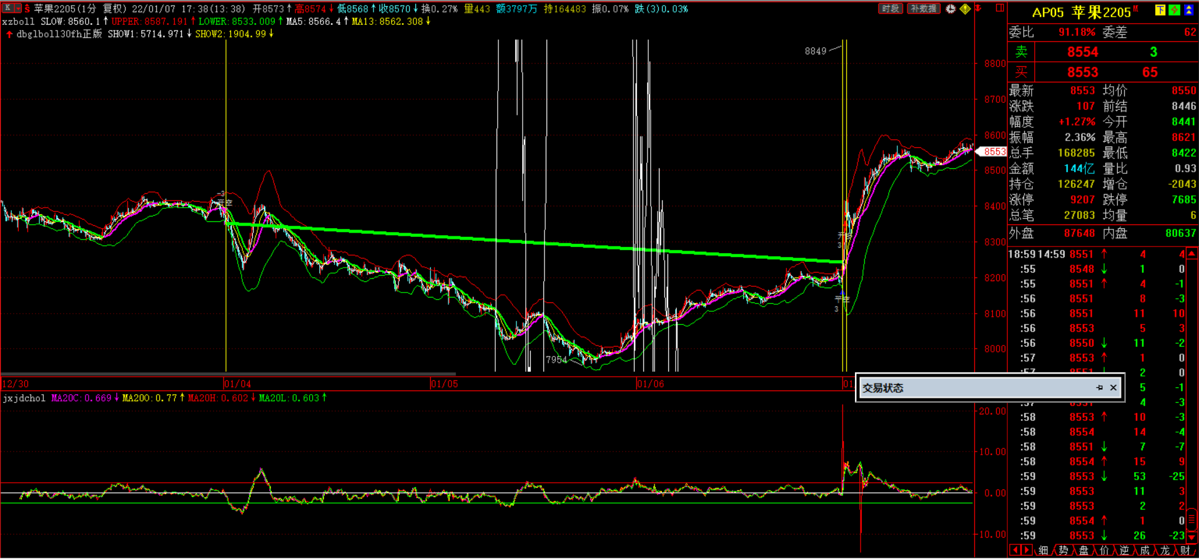The width and height of the screenshot is (1199, 560).
Task: Click the tick list scrollbar thumb
Action: (x=1192, y=519)
